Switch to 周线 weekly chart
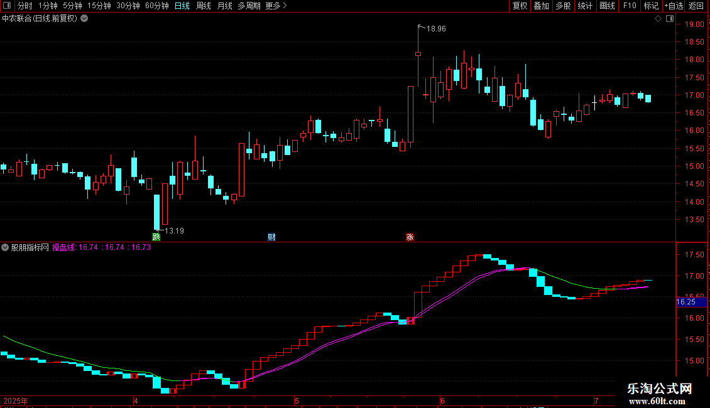Viewport: 710px width, 408px height. tap(204, 6)
